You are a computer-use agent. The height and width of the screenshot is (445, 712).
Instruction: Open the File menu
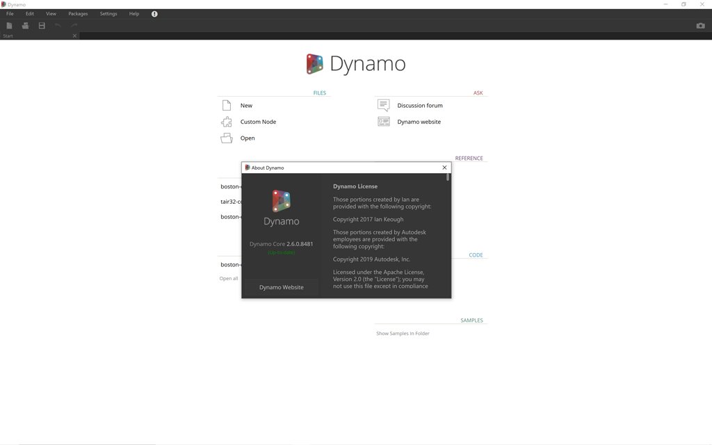10,14
